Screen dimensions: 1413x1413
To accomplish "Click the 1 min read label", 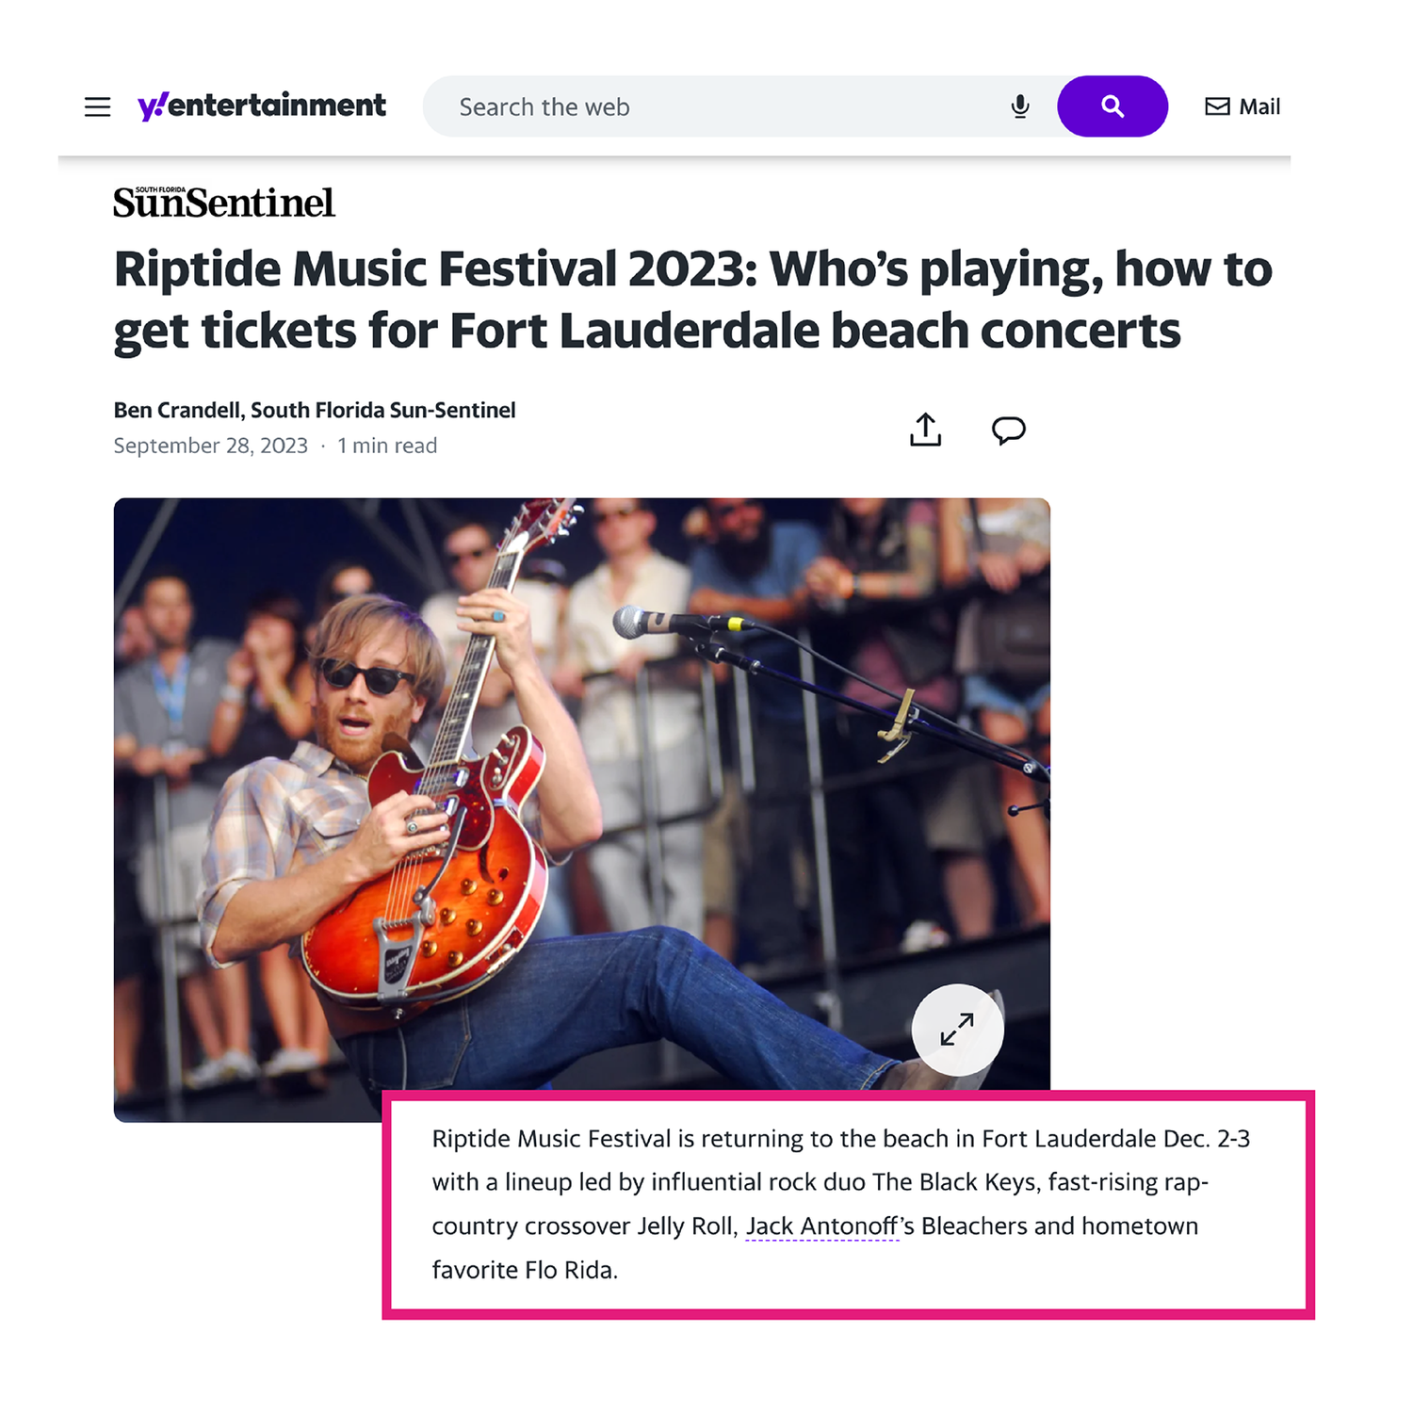I will 387,446.
